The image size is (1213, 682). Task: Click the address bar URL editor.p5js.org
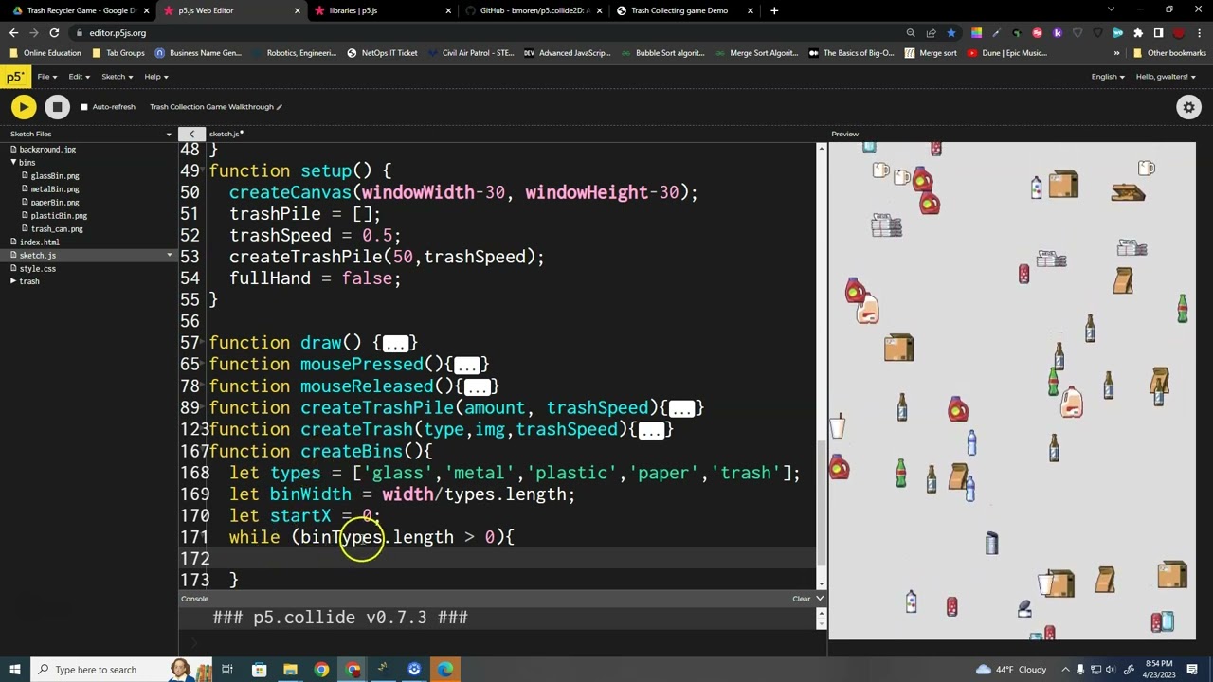118,33
